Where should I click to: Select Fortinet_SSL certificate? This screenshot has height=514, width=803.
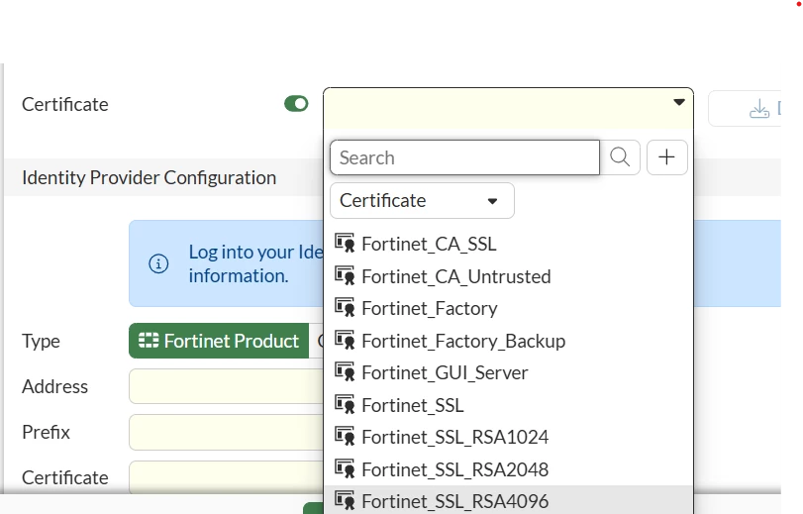click(508, 405)
